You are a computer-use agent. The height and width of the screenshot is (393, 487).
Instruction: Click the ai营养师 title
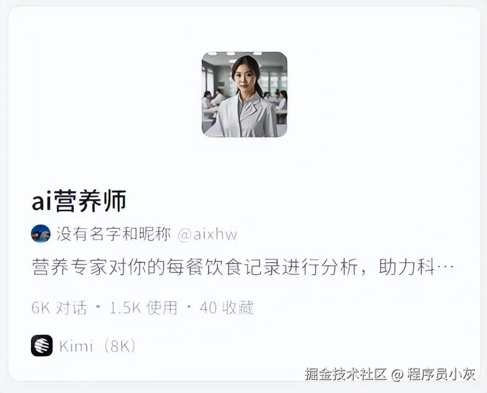click(x=79, y=201)
